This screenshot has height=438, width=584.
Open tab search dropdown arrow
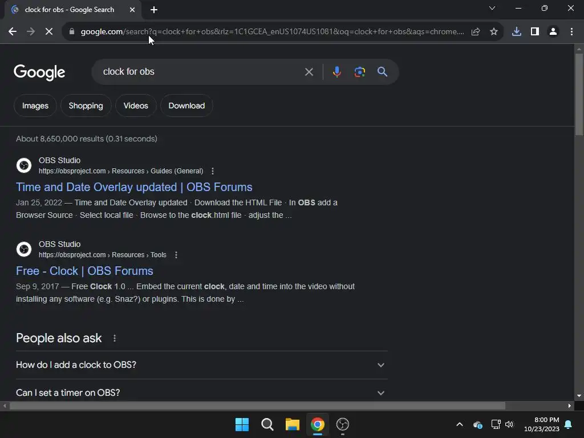click(x=492, y=8)
